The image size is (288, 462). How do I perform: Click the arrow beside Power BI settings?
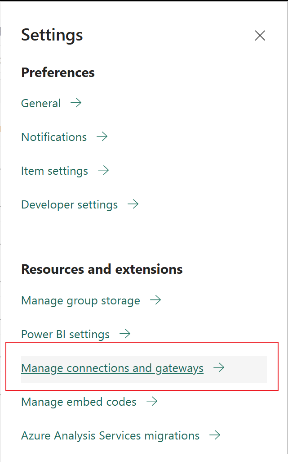[x=125, y=334]
